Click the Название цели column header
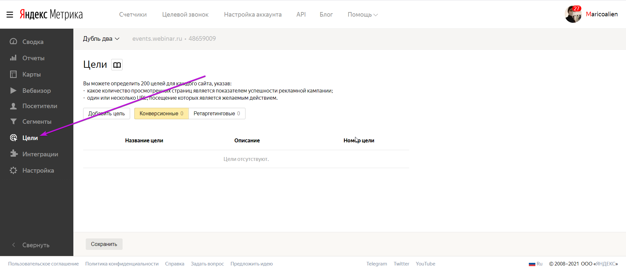This screenshot has width=626, height=271. pyautogui.click(x=144, y=140)
